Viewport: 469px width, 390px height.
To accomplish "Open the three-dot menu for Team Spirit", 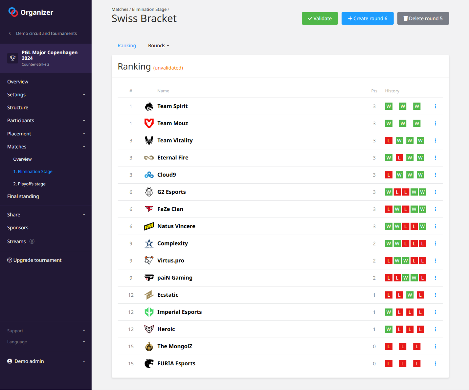I will coord(435,106).
